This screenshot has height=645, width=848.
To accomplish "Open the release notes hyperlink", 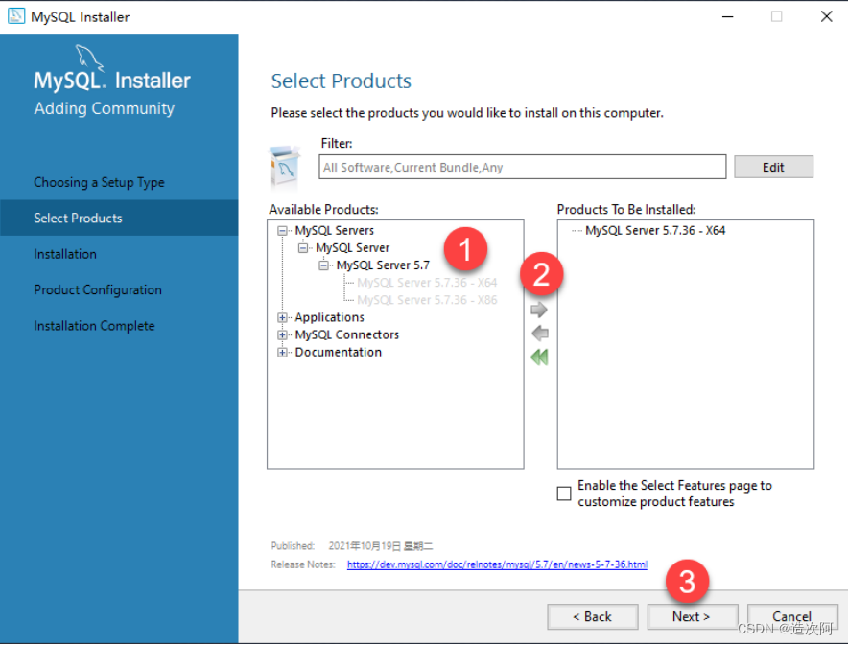I will tap(497, 564).
